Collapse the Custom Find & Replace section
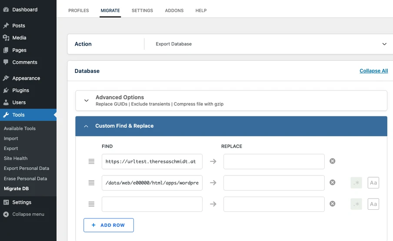Image resolution: width=393 pixels, height=241 pixels. pos(231,126)
